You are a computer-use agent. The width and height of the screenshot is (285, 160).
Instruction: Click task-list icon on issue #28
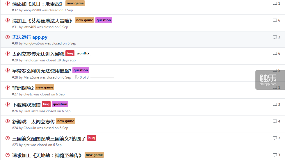pos(76,77)
